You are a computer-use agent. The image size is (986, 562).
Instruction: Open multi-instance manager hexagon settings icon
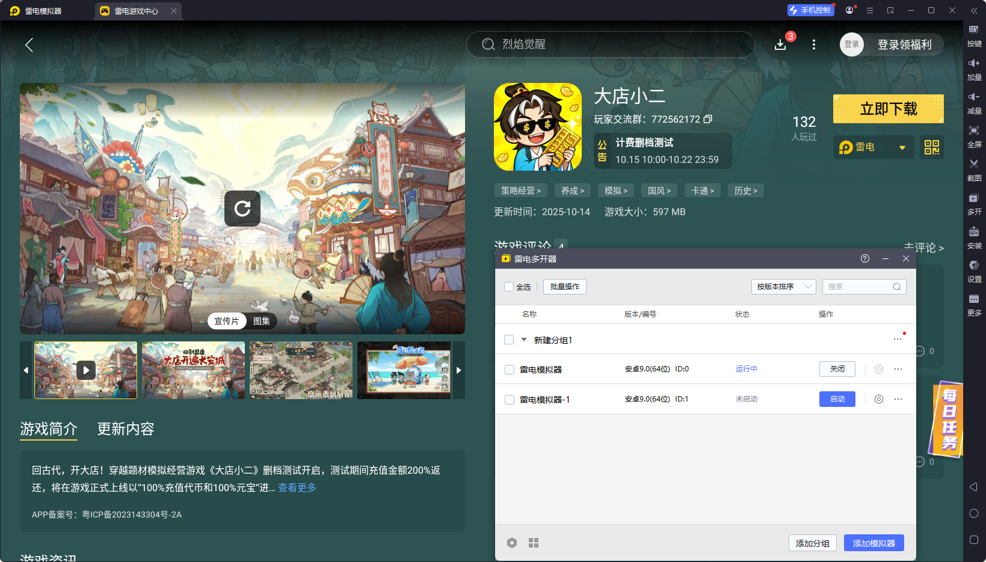(x=512, y=543)
